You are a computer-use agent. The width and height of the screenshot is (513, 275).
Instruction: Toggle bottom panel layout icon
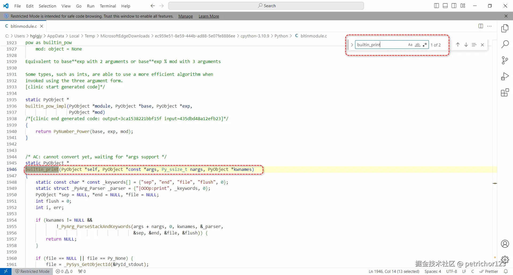(445, 6)
